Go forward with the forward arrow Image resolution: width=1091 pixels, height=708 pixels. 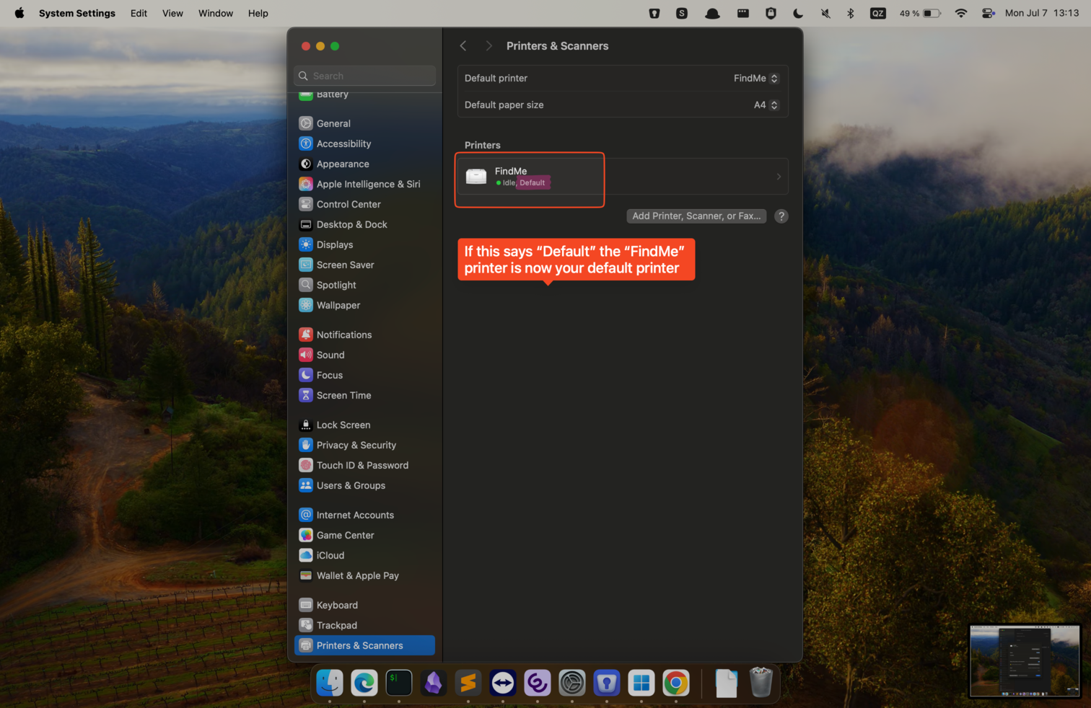(x=488, y=45)
